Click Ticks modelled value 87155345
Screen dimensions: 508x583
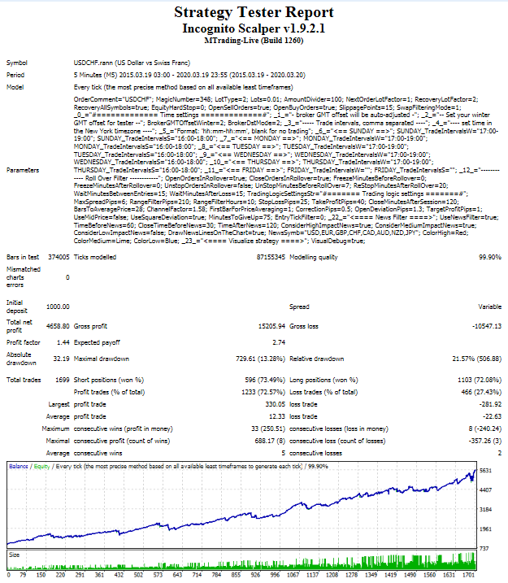click(271, 257)
